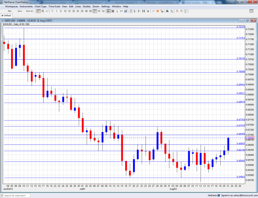The width and height of the screenshot is (258, 198).
Task: Set time scale to 2H
Action: tap(82, 11)
